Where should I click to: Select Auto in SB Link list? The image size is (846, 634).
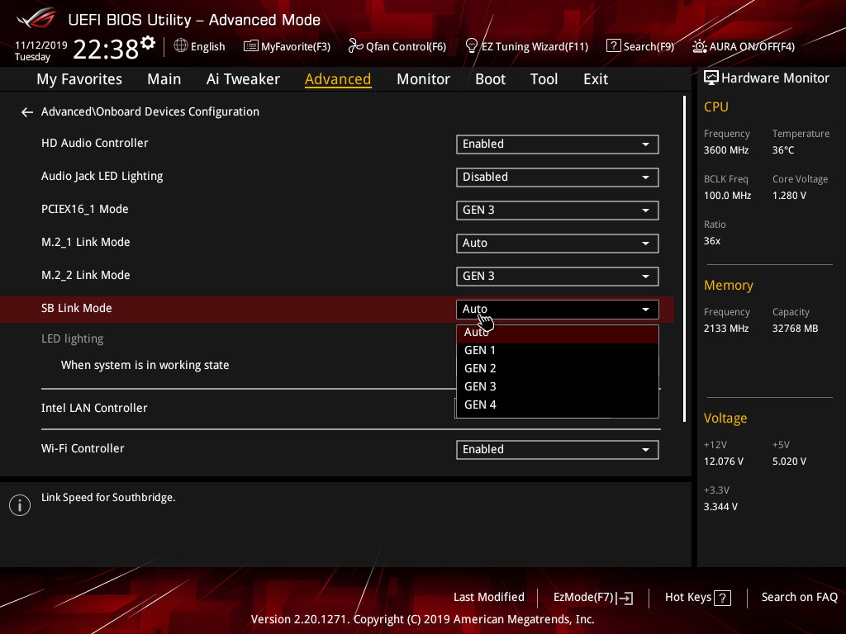click(x=558, y=333)
